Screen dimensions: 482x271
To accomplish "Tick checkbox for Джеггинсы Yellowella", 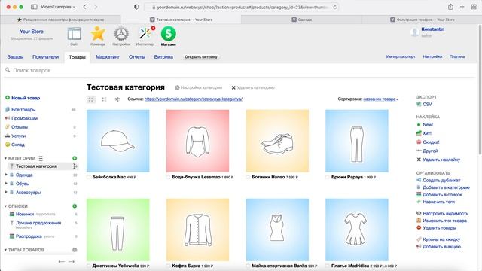I will [x=89, y=266].
